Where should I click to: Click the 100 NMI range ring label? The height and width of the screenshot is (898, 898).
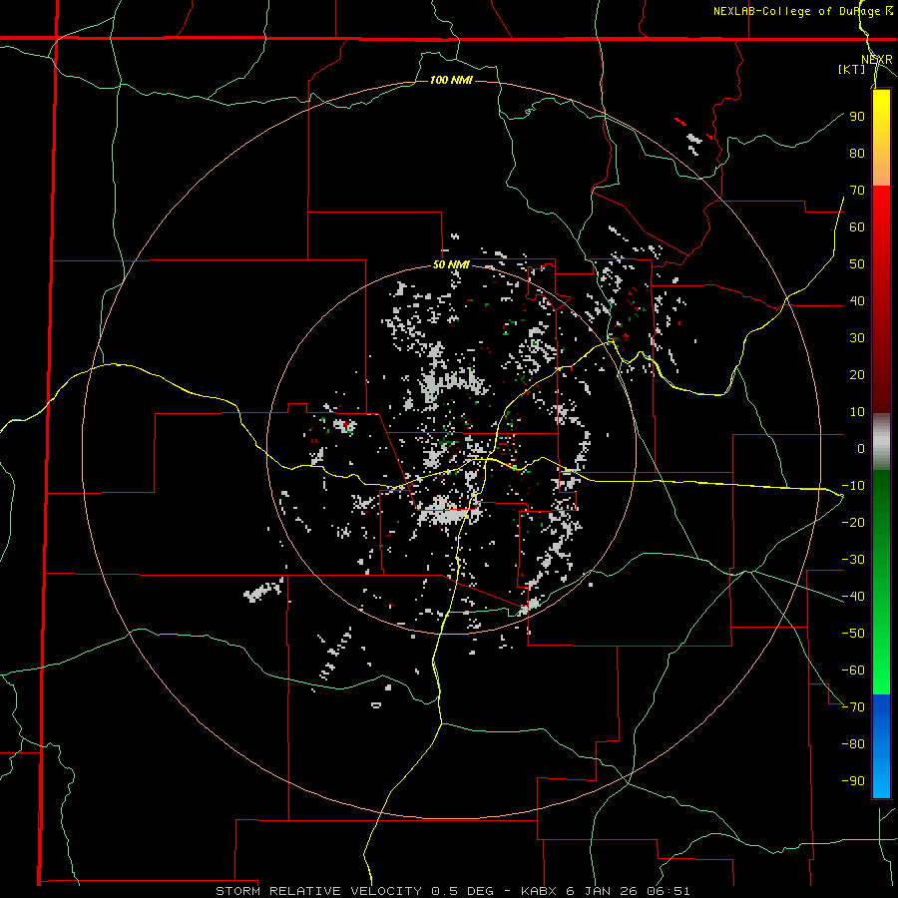(451, 80)
